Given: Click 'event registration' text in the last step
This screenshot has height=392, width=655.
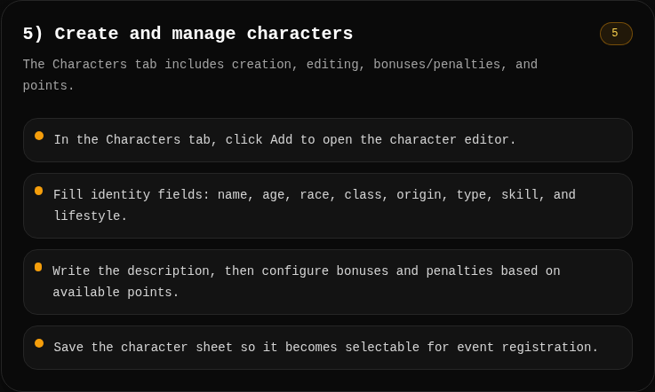Looking at the screenshot, I should tap(523, 348).
